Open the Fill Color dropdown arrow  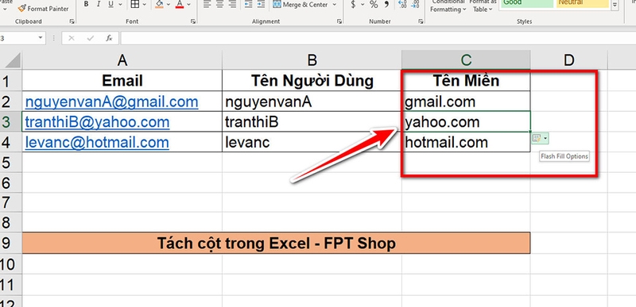(x=169, y=5)
